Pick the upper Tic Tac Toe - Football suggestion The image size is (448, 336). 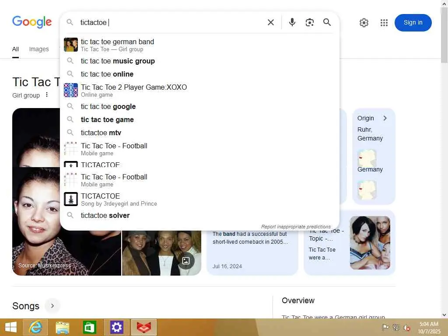coord(199,149)
